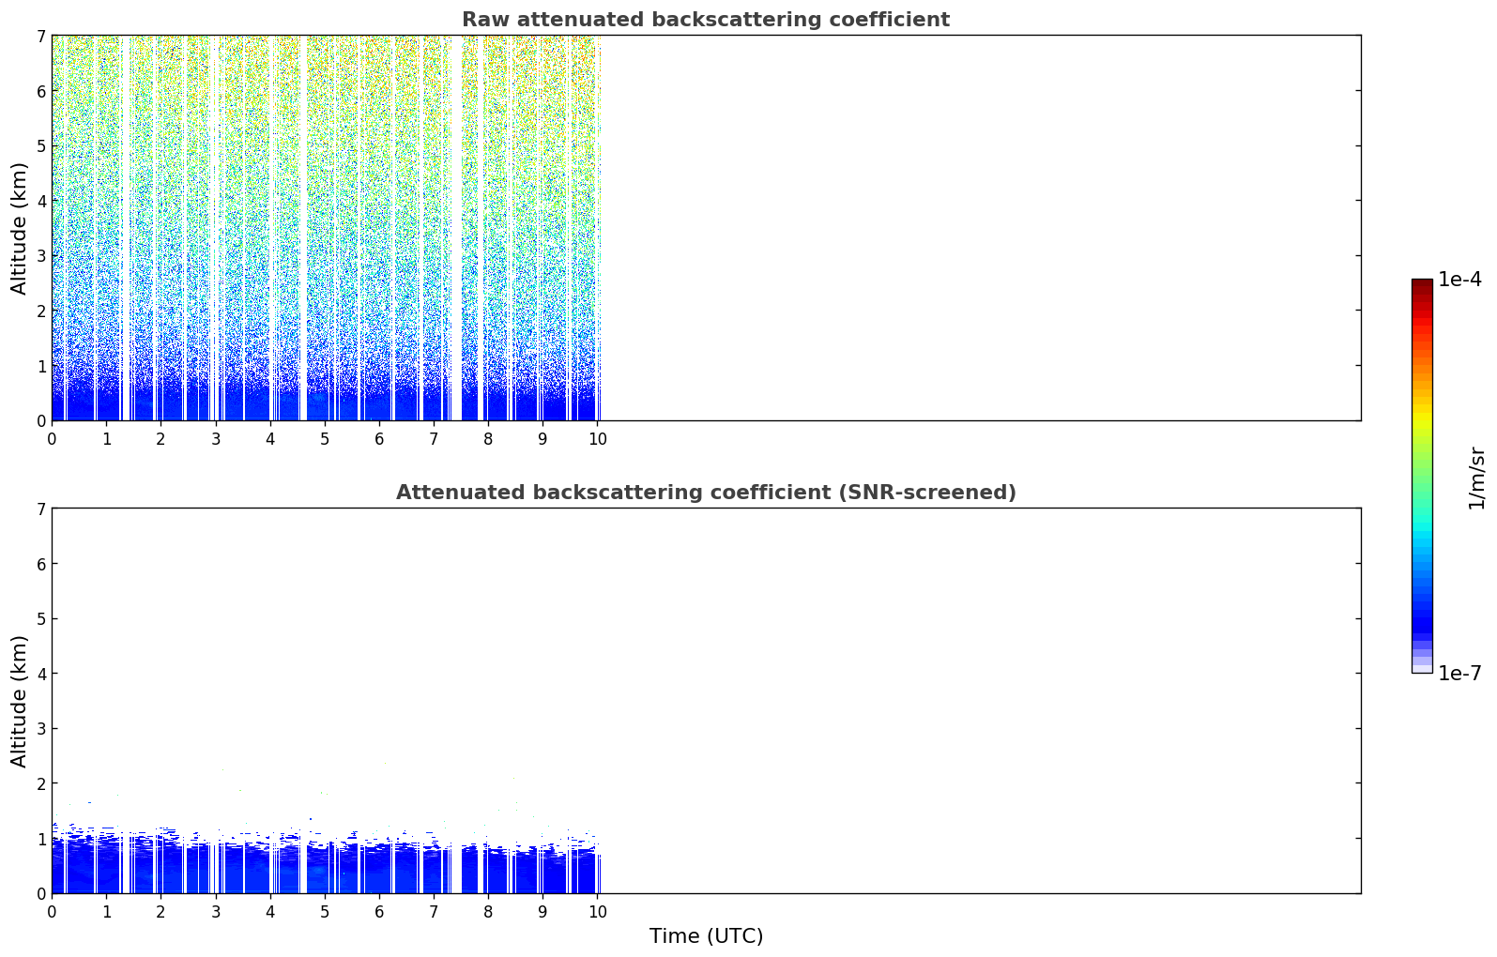
Task: Click the '1e-4' colorbar label
Action: pos(1459,280)
